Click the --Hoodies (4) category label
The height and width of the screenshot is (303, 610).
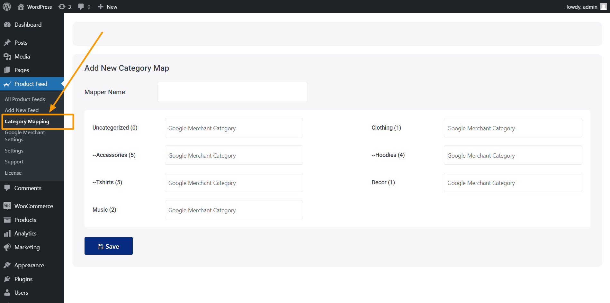click(388, 155)
